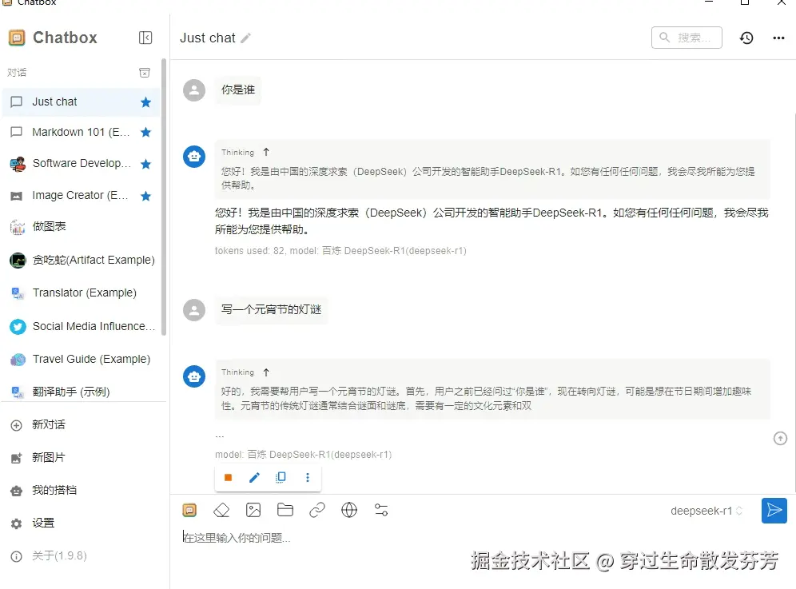Open 贪吃蛇 (Artifact Example) conversation

[82, 260]
